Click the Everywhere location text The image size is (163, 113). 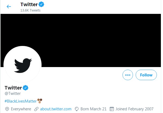[21, 109]
